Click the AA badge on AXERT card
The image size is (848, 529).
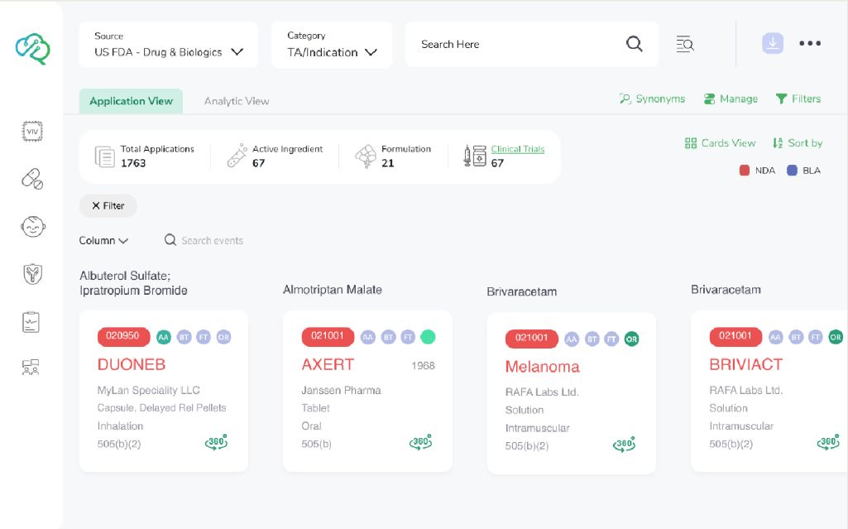pyautogui.click(x=368, y=337)
